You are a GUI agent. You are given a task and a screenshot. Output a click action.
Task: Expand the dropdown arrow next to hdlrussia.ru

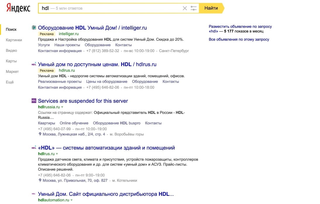(x=62, y=107)
